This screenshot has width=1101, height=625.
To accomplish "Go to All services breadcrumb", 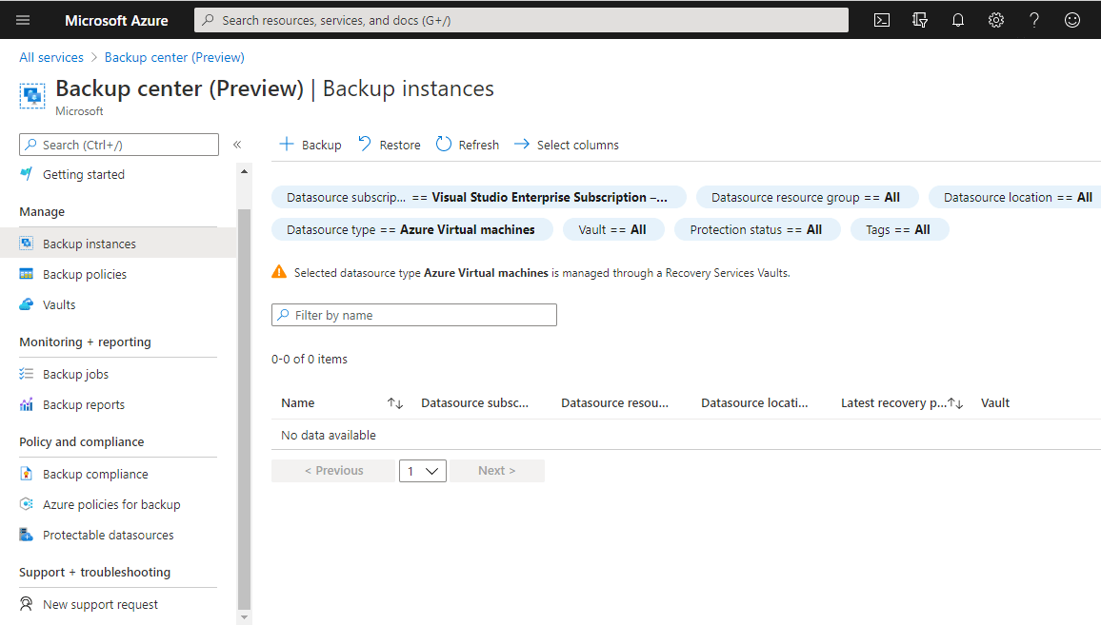I will tap(51, 57).
